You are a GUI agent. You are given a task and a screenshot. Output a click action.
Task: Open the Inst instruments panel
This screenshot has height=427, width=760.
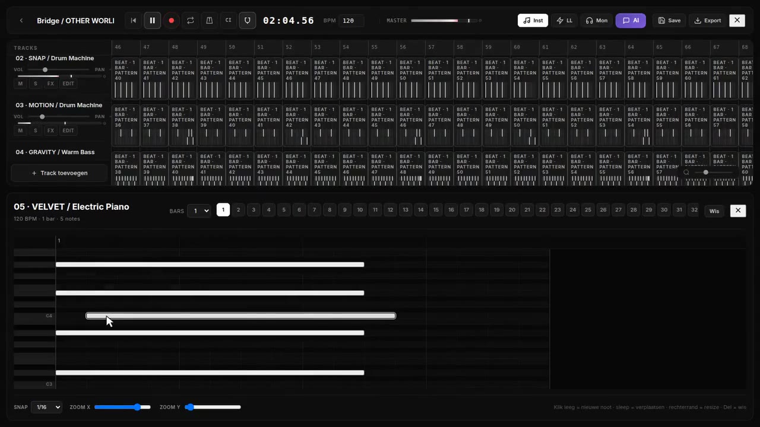point(533,21)
